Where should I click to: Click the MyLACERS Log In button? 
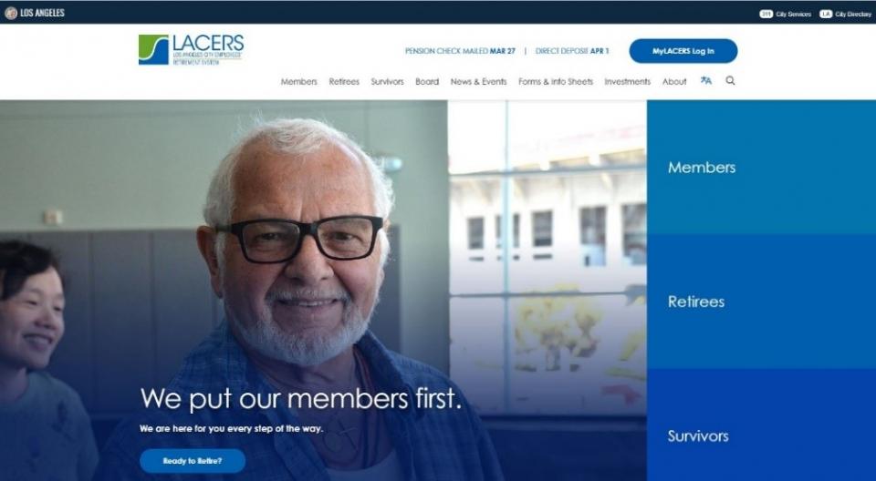pos(683,51)
